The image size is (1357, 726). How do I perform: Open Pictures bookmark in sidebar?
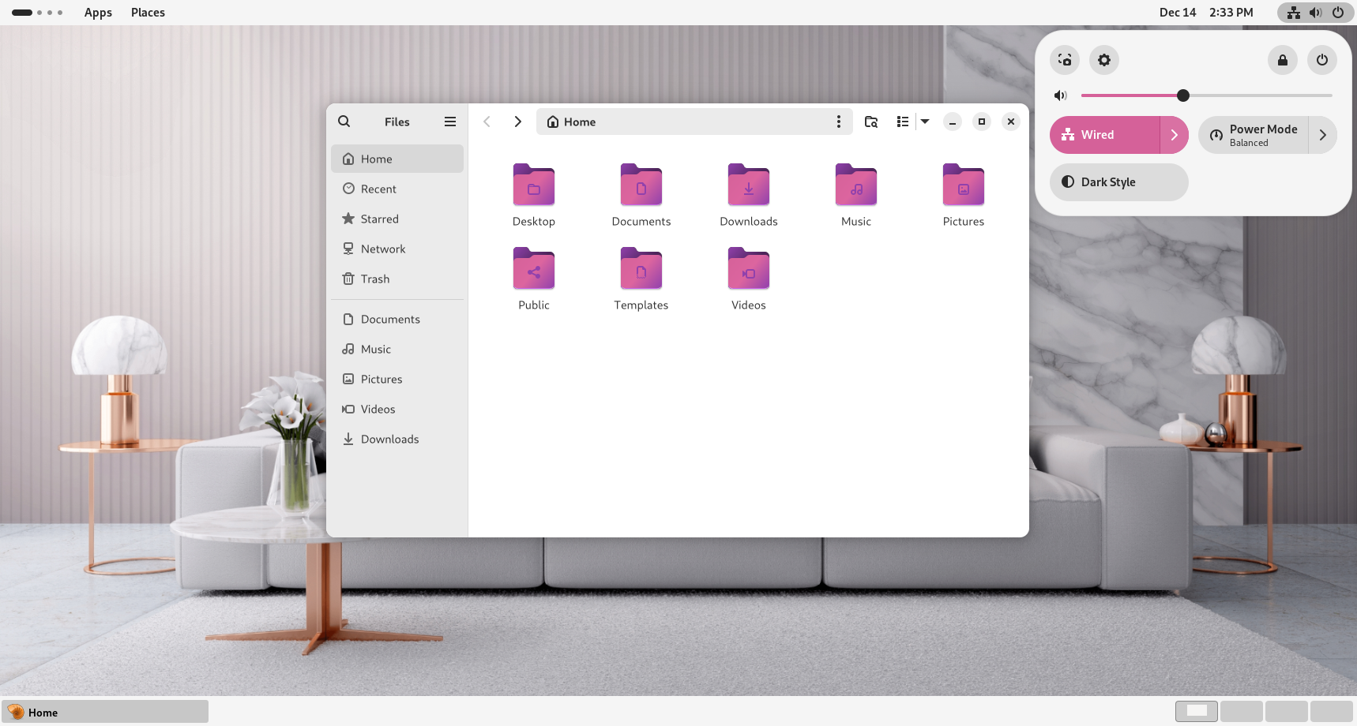(x=397, y=379)
